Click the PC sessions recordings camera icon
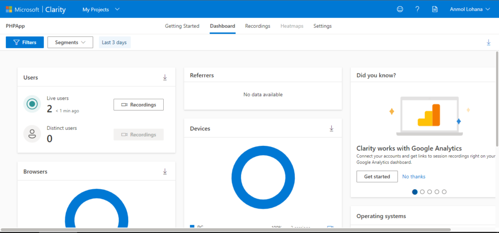This screenshot has height=233, width=499. click(x=330, y=227)
